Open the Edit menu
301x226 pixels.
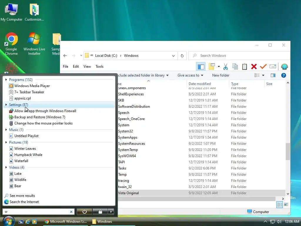[x=76, y=67]
